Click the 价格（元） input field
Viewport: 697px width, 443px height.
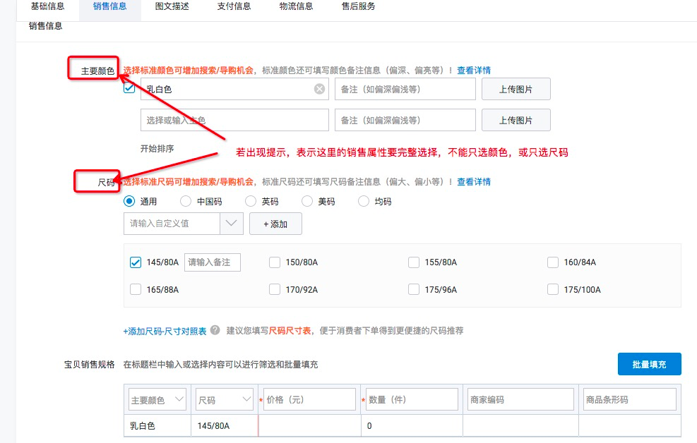coord(309,399)
